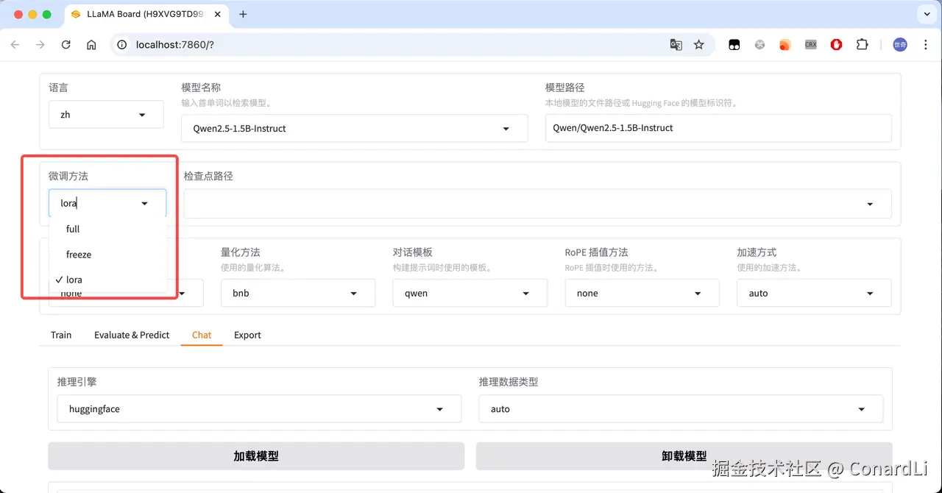Expand the 模型名称 Qwen2.5-1.5B-Instruct dropdown
942x493 pixels.
tap(354, 128)
